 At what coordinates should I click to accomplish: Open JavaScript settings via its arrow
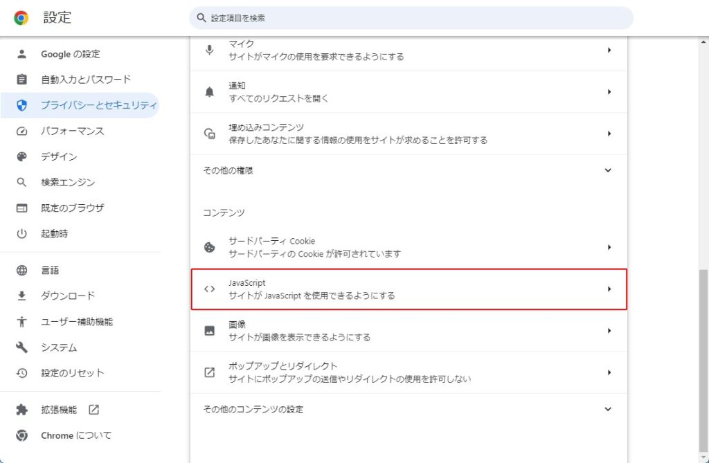[x=609, y=289]
